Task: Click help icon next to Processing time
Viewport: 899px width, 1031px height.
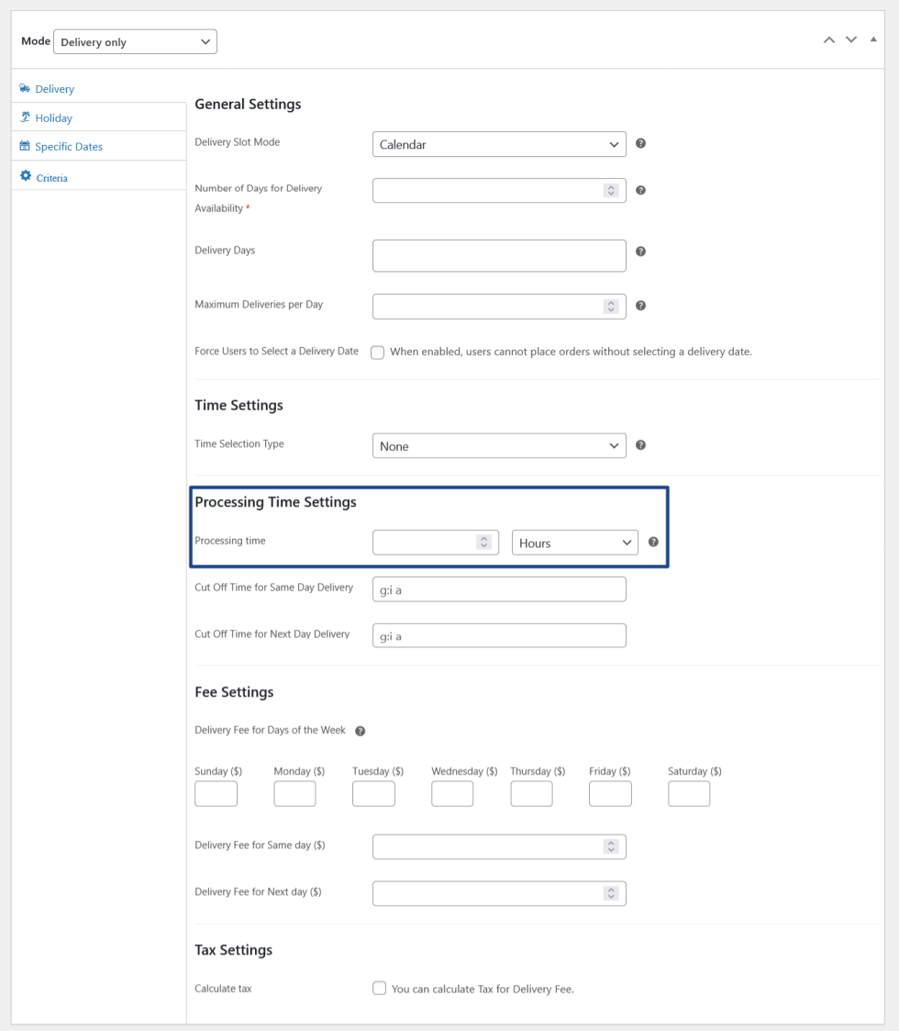Action: point(653,542)
